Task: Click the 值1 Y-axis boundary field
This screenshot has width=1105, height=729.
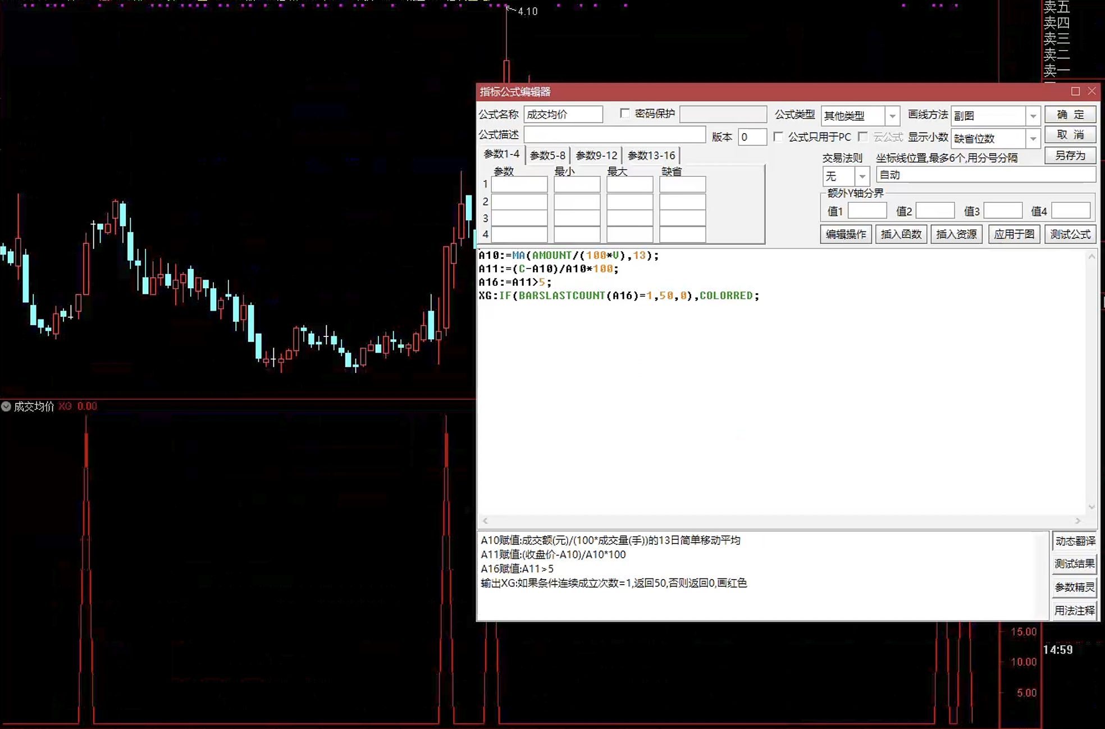Action: [867, 211]
